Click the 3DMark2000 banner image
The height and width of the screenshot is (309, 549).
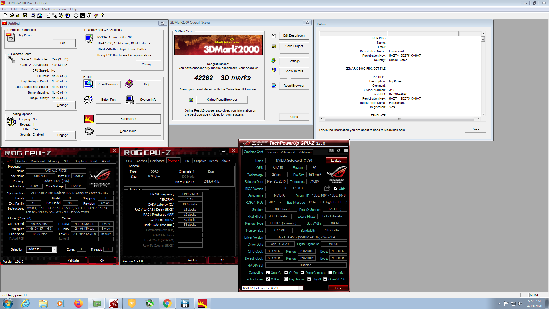(x=218, y=45)
